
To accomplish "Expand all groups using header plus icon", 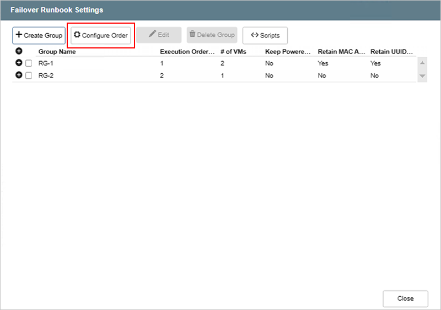I will point(19,51).
